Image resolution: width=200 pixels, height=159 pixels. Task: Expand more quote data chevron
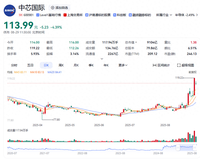click(102, 59)
